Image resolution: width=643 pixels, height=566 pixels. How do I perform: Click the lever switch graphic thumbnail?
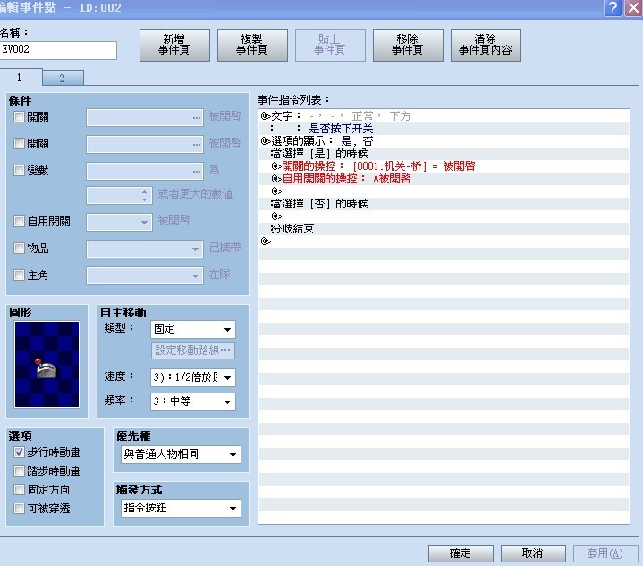[47, 364]
